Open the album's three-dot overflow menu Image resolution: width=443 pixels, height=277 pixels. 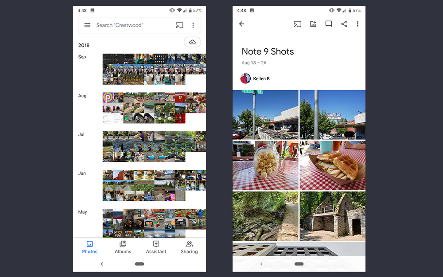tap(358, 24)
